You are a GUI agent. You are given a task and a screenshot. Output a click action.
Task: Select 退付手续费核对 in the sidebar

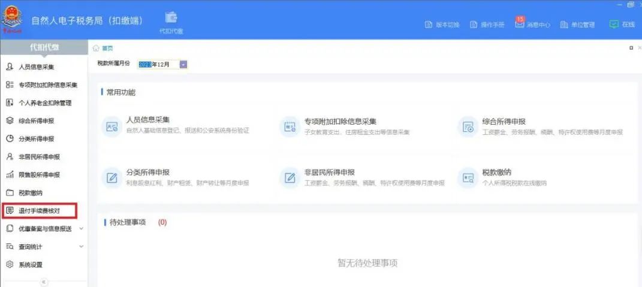tap(39, 210)
